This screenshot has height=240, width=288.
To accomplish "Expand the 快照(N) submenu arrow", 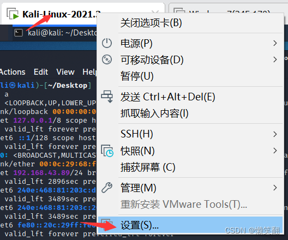I will [275, 151].
